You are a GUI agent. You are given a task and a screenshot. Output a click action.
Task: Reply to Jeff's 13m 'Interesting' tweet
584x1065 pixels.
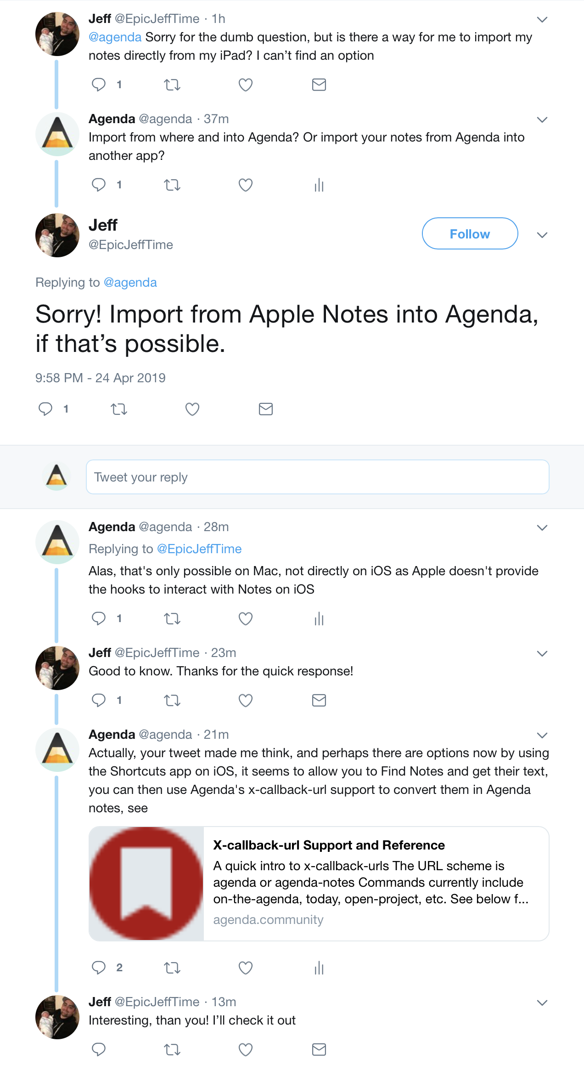click(99, 1049)
